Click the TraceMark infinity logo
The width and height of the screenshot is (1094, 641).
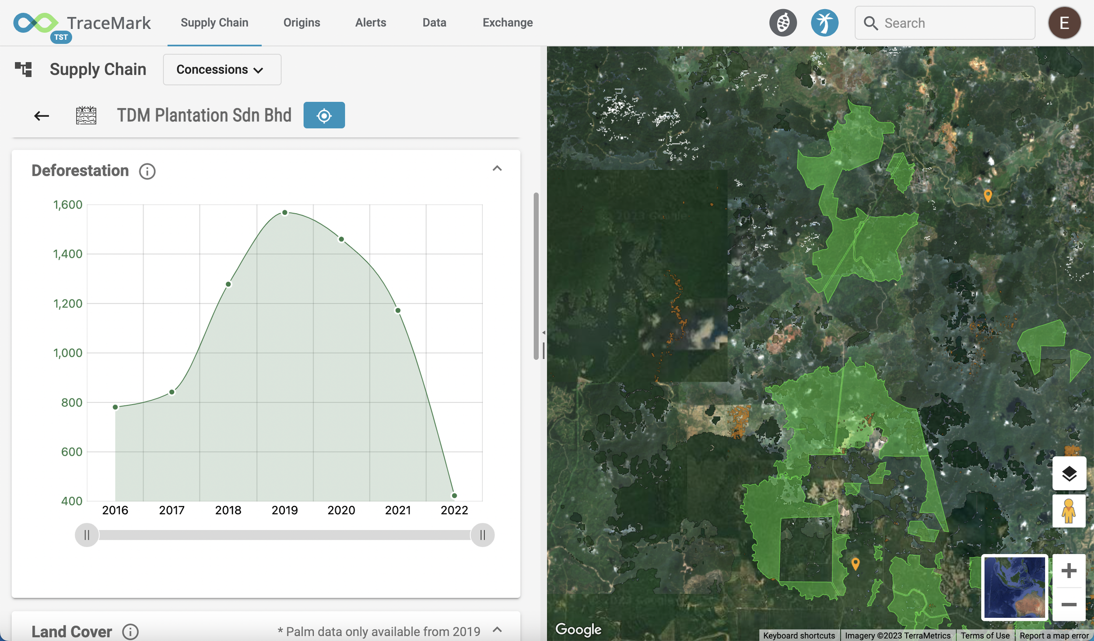(35, 23)
